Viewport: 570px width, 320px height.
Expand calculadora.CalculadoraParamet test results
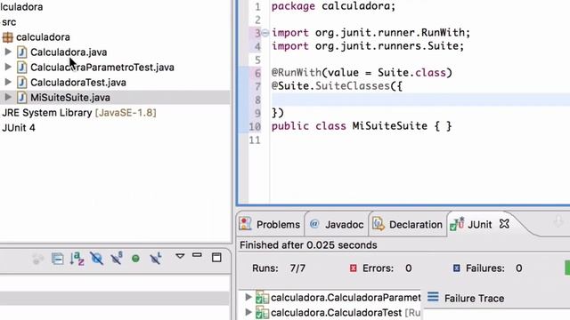tap(248, 297)
